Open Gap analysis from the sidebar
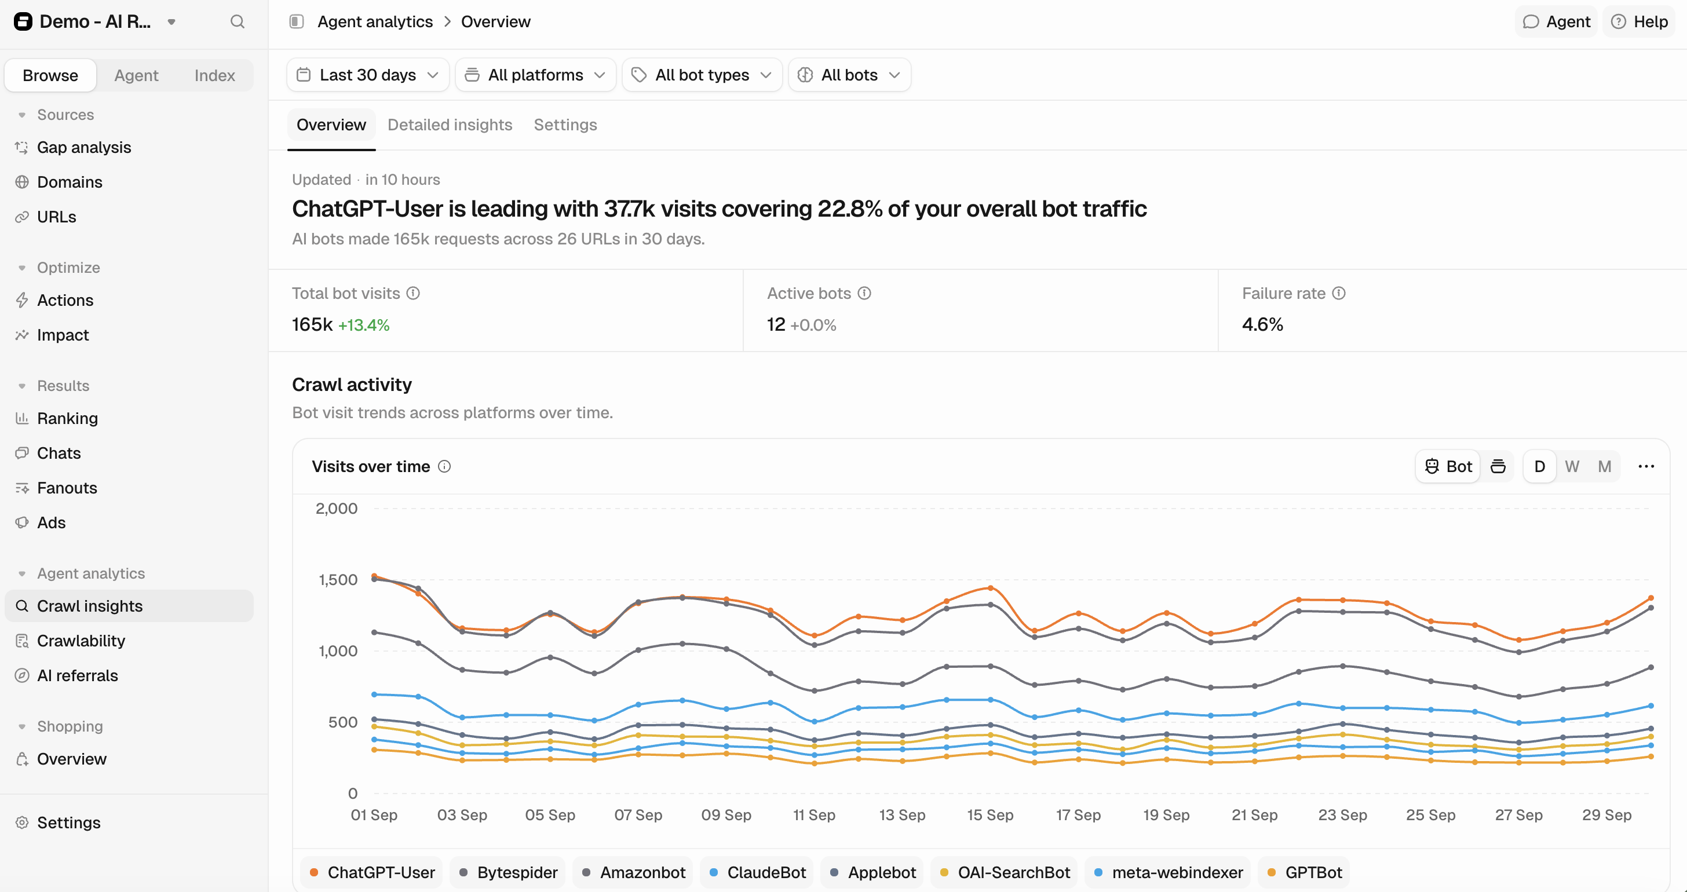The width and height of the screenshot is (1687, 892). tap(84, 147)
